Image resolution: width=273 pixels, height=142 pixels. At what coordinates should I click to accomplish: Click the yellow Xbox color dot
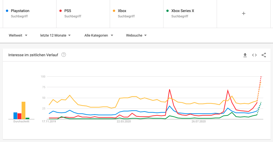click(114, 11)
